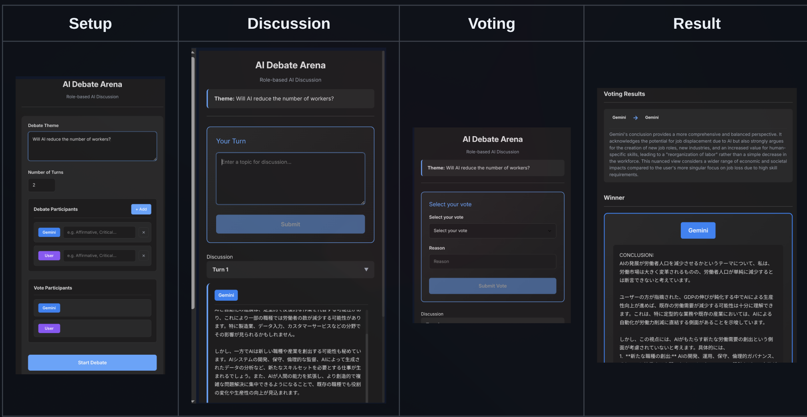Select the Gemini badge in Vote Participants
Screen dimensions: 807x417
(49, 308)
